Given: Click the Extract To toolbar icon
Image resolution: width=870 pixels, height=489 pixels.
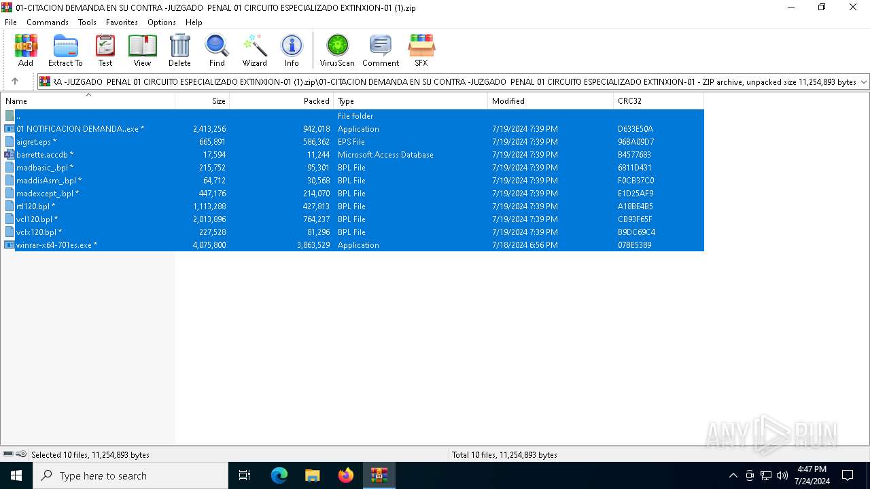Looking at the screenshot, I should point(65,51).
